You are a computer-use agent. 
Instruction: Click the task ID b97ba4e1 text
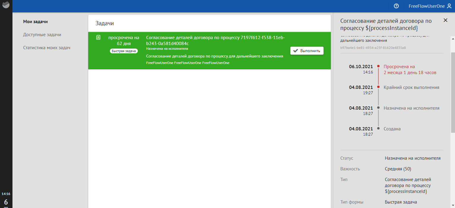(373, 48)
